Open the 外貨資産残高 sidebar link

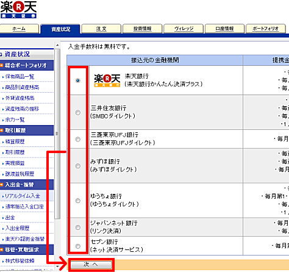20,98
